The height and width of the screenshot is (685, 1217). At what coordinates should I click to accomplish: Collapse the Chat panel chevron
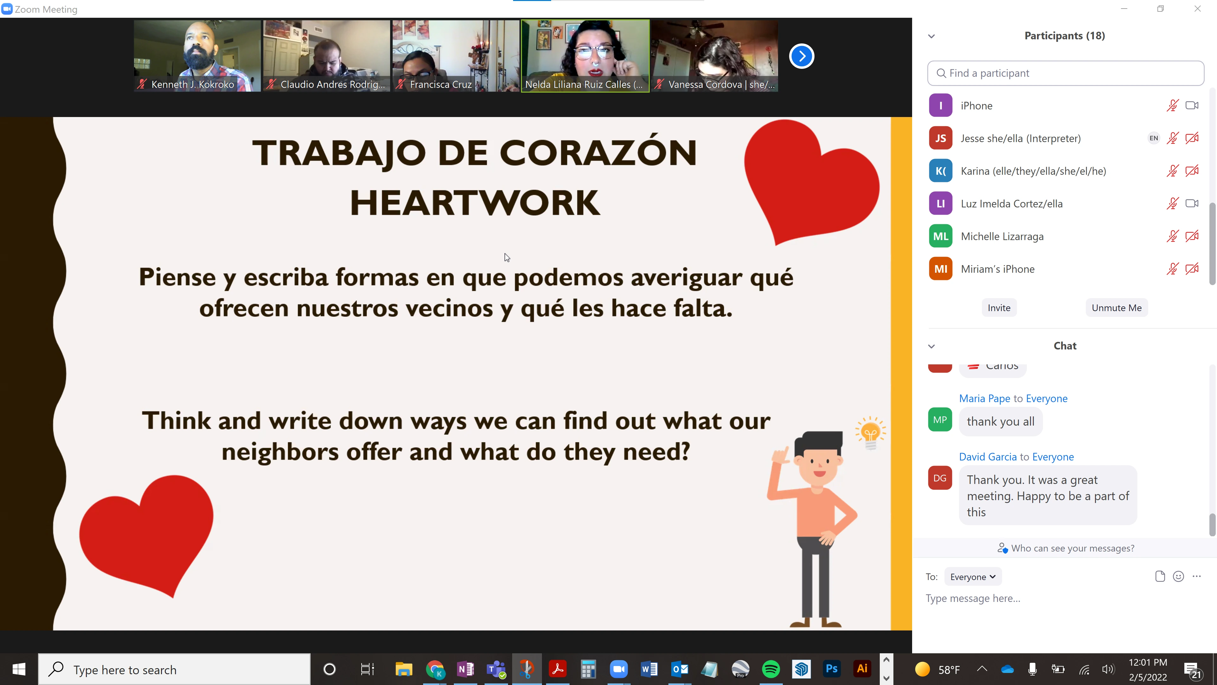[931, 347]
